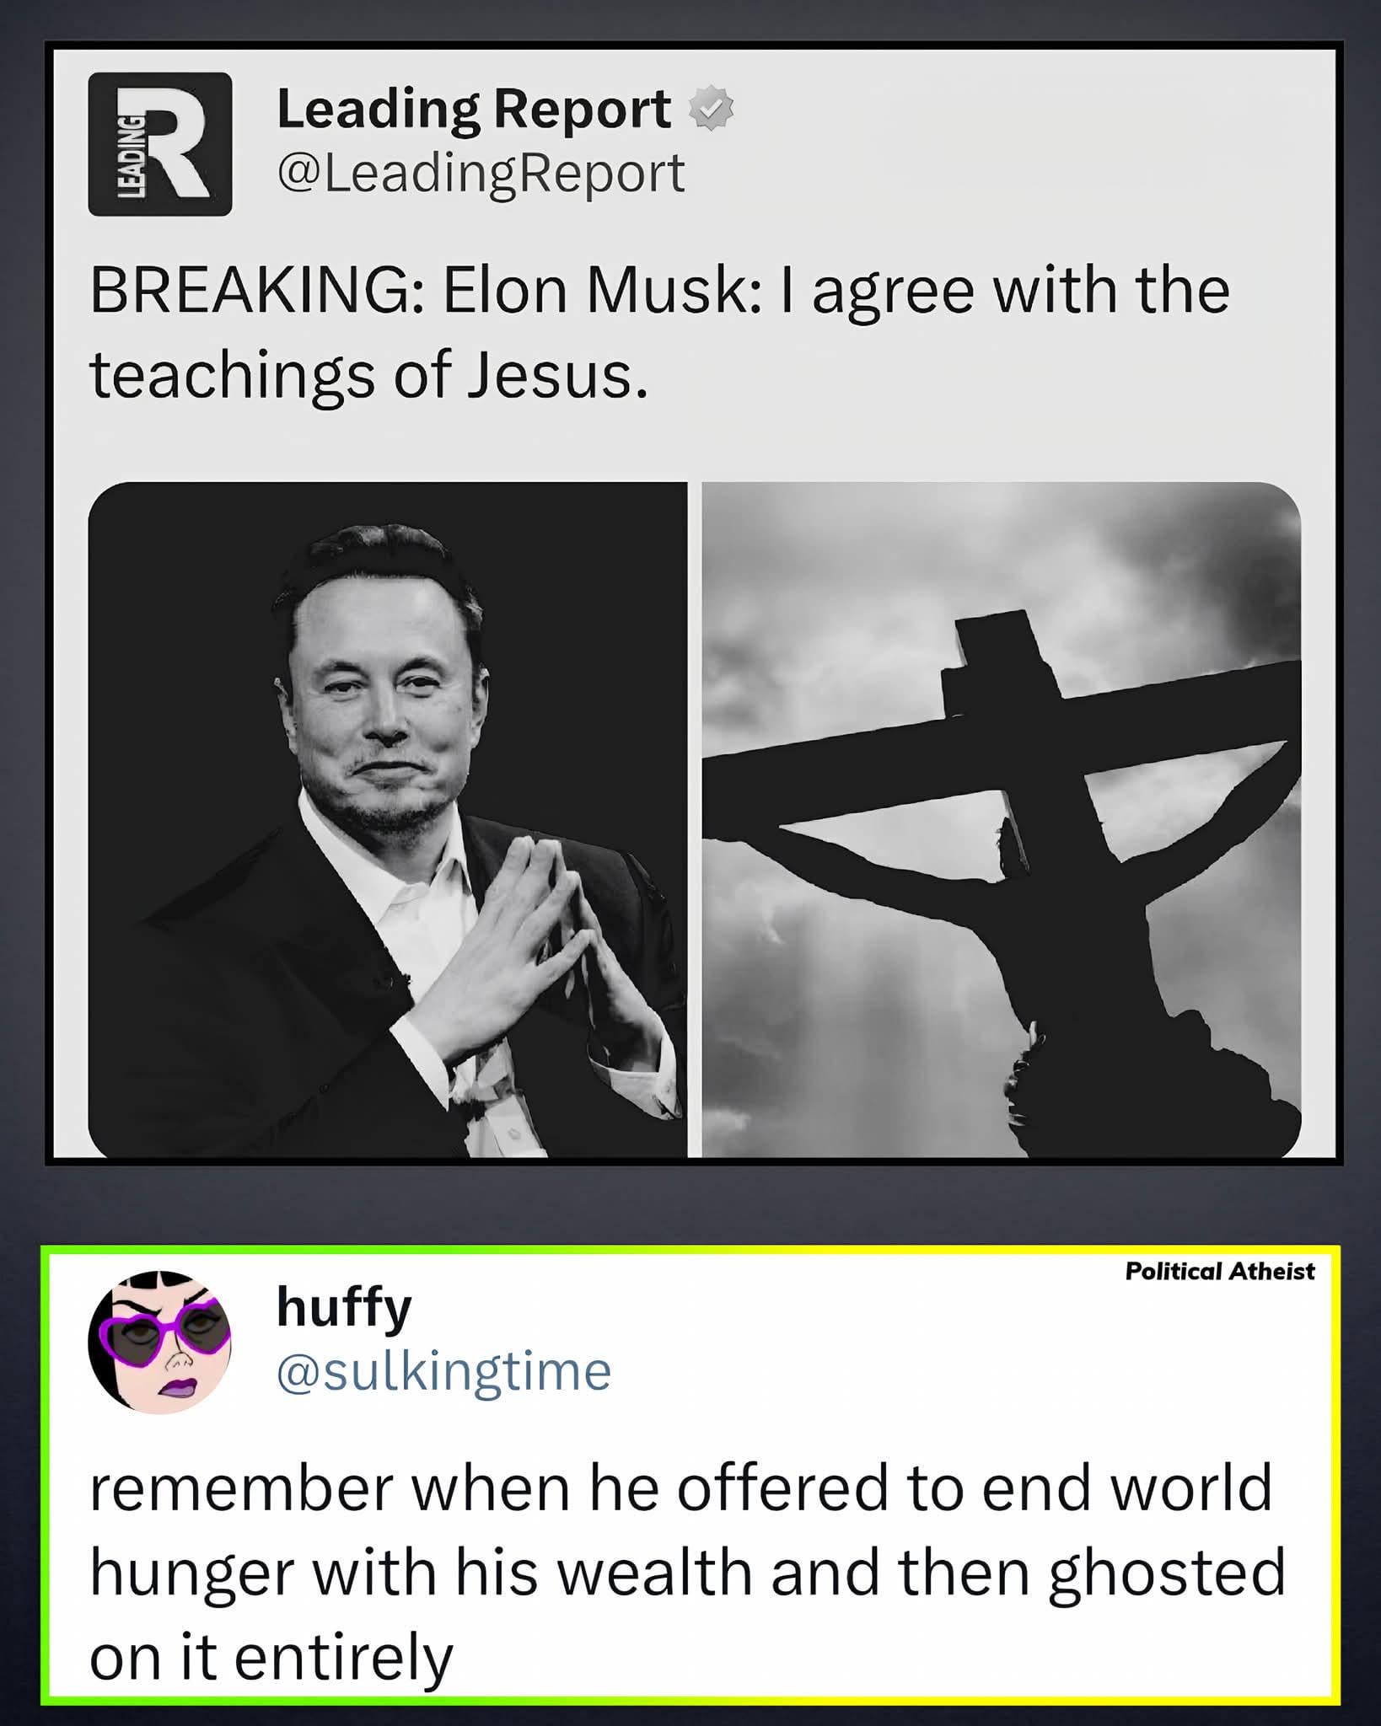Open the @sulkingtime handle link
The height and width of the screenshot is (1726, 1381).
tap(443, 1371)
